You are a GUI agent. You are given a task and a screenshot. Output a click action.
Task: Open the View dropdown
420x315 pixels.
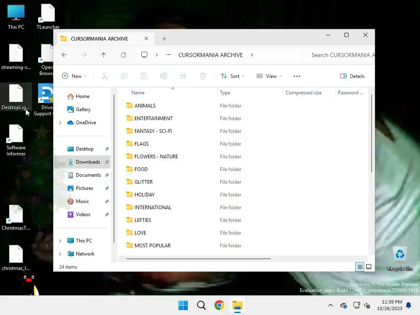(x=269, y=76)
